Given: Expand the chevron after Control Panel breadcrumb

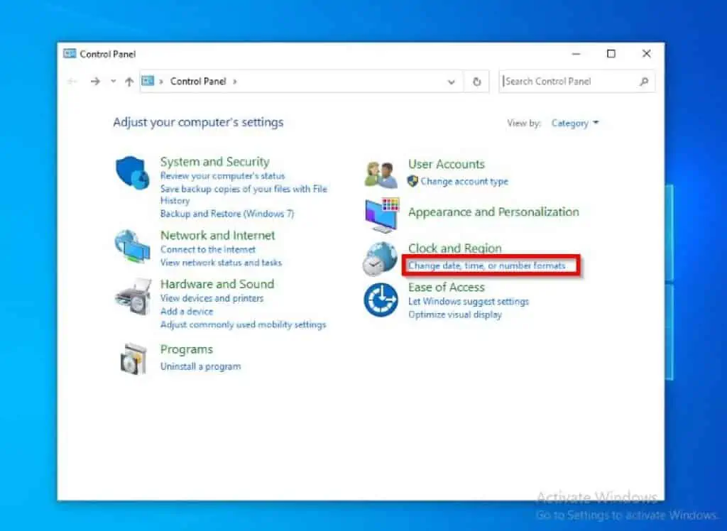Looking at the screenshot, I should point(234,82).
